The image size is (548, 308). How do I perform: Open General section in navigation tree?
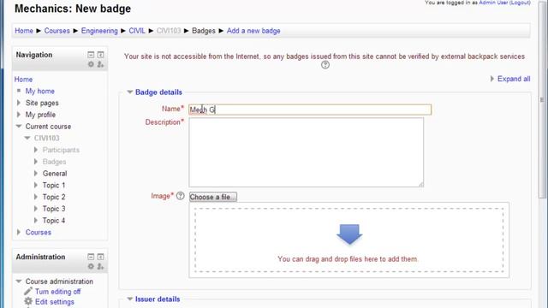(x=55, y=174)
